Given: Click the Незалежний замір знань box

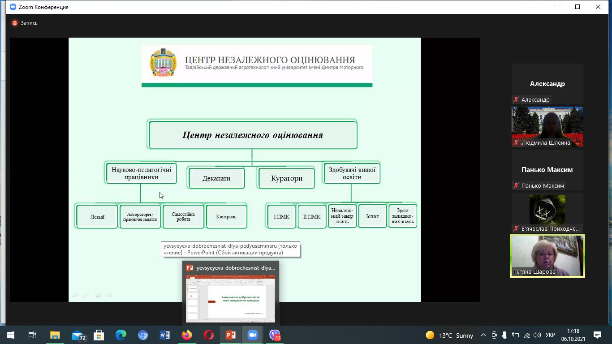Looking at the screenshot, I should tap(342, 216).
